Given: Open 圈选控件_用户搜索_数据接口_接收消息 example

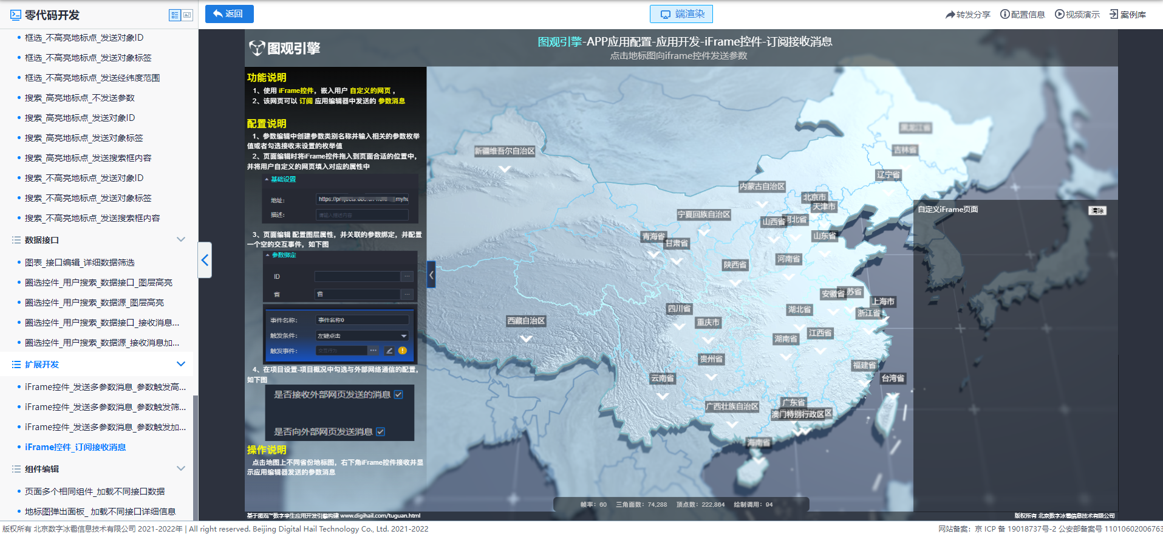Looking at the screenshot, I should (102, 323).
